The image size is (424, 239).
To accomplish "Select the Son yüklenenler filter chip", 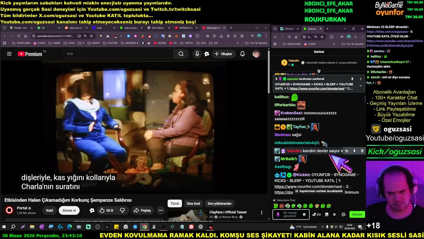I will pos(219,203).
